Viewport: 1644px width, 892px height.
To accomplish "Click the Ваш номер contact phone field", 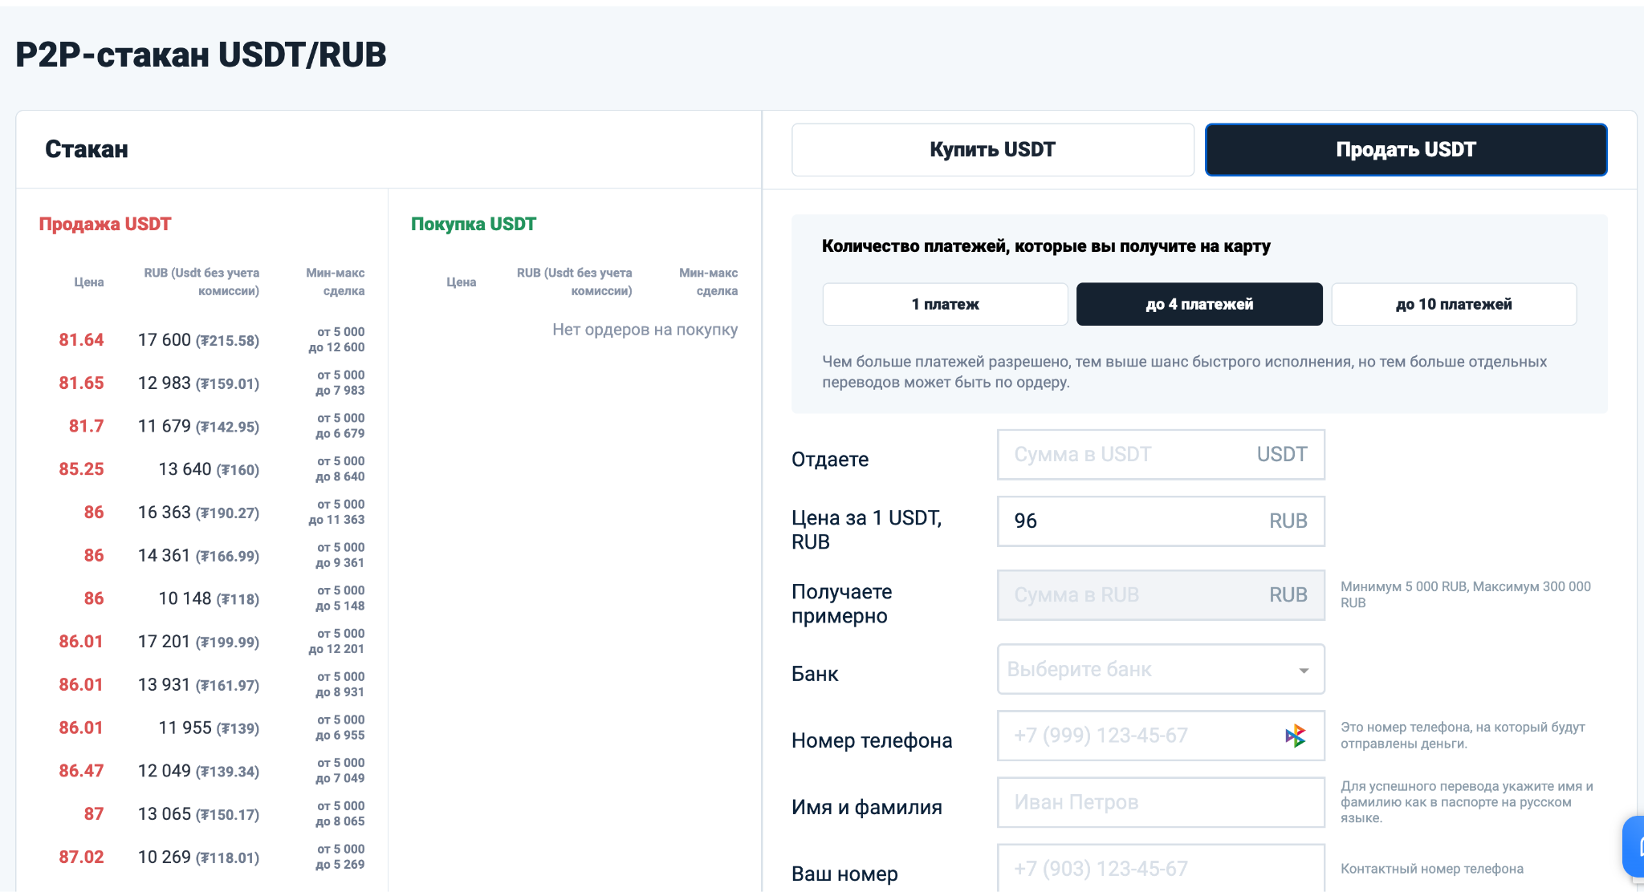I will (1161, 868).
